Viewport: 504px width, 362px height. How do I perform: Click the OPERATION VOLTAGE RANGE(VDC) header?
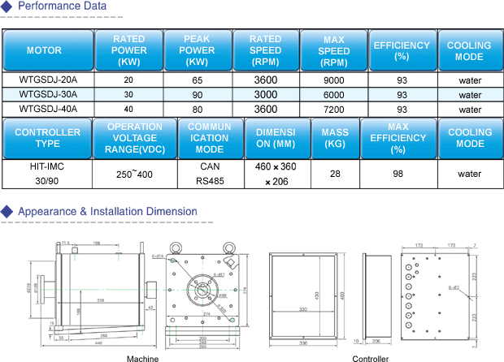click(x=134, y=138)
